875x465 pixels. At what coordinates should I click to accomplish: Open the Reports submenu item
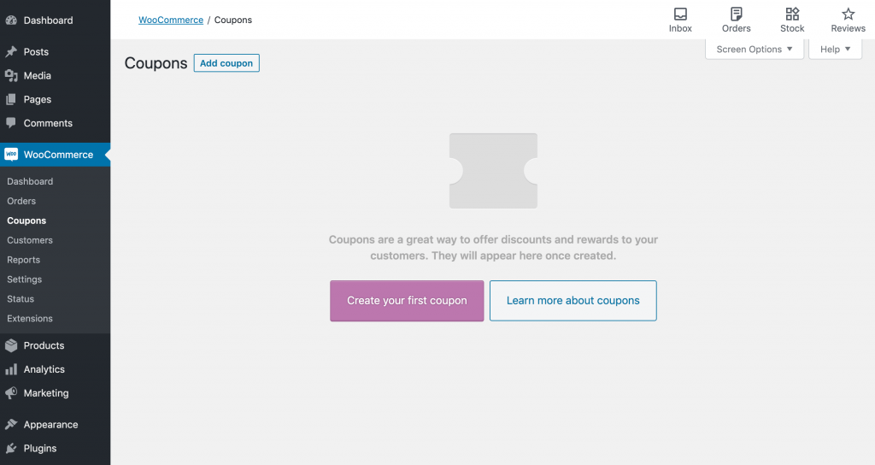[23, 260]
